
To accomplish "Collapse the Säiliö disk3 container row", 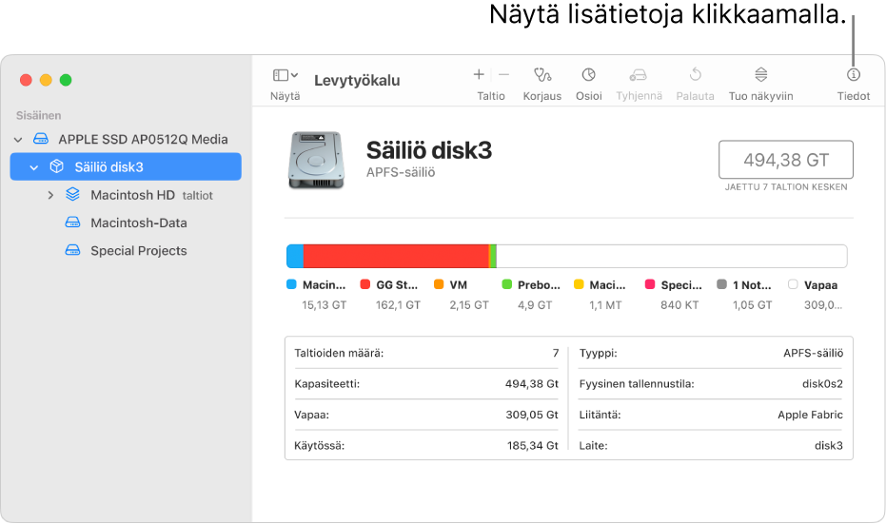I will click(34, 167).
